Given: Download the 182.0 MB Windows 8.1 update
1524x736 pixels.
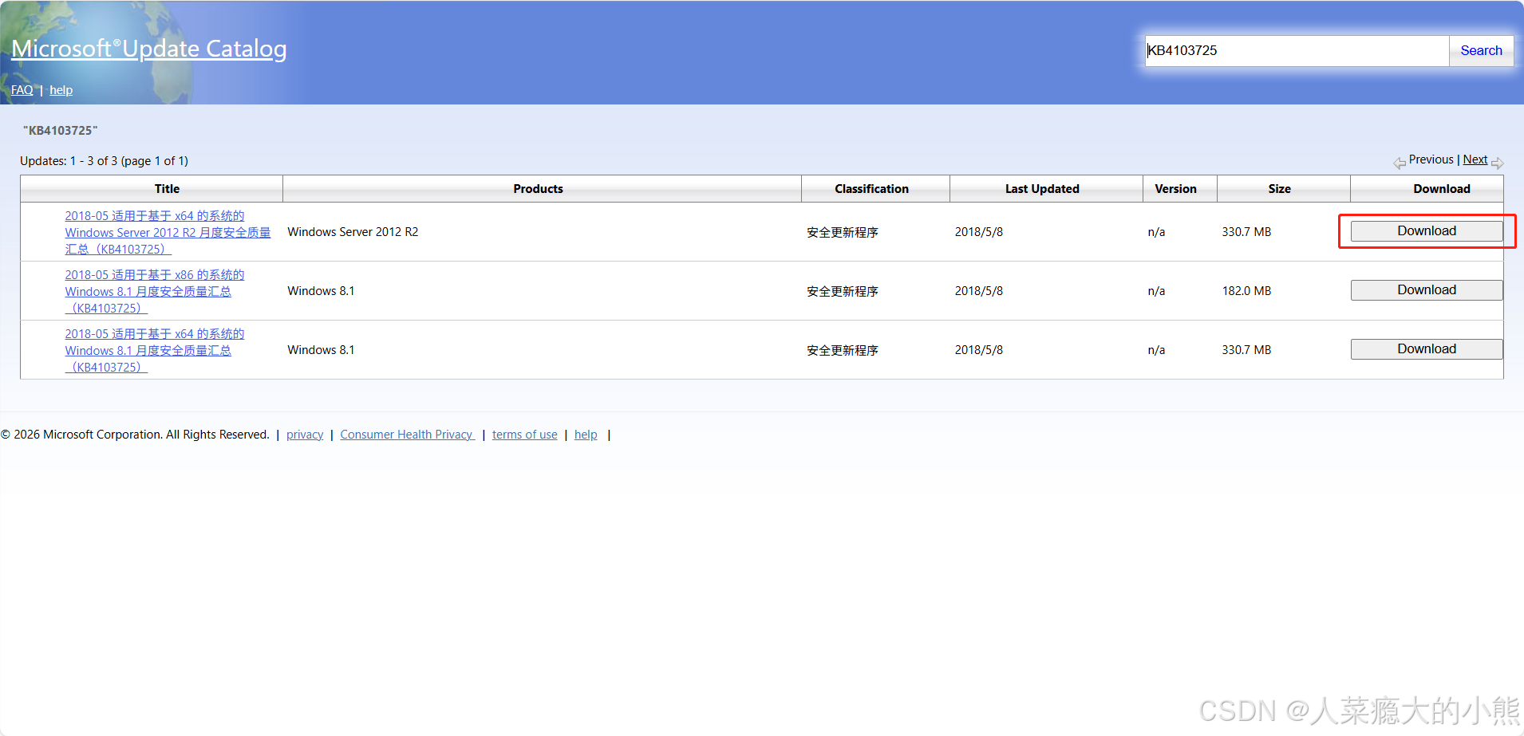Looking at the screenshot, I should [1427, 290].
